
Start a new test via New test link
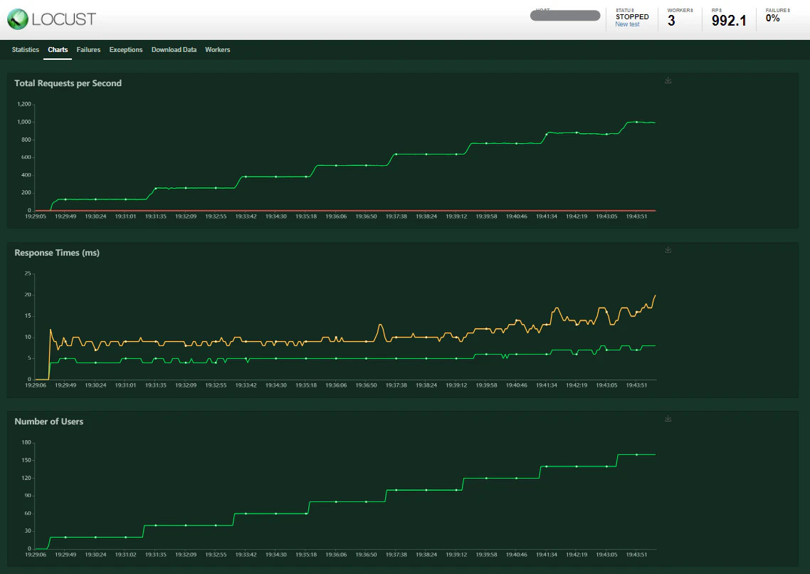(x=627, y=24)
